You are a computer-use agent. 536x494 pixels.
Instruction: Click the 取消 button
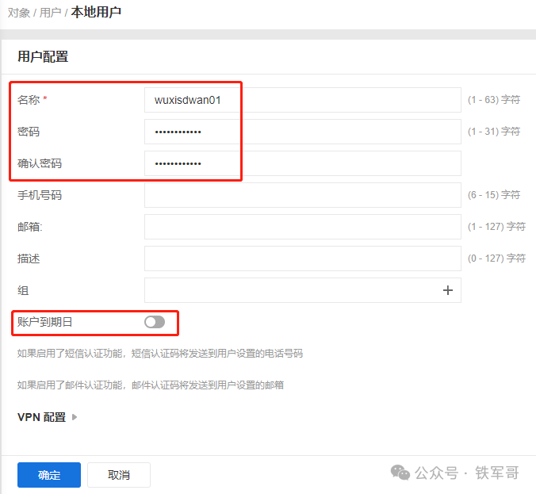[x=119, y=475]
